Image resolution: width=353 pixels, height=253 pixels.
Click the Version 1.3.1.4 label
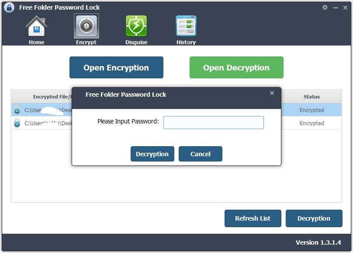pyautogui.click(x=318, y=242)
